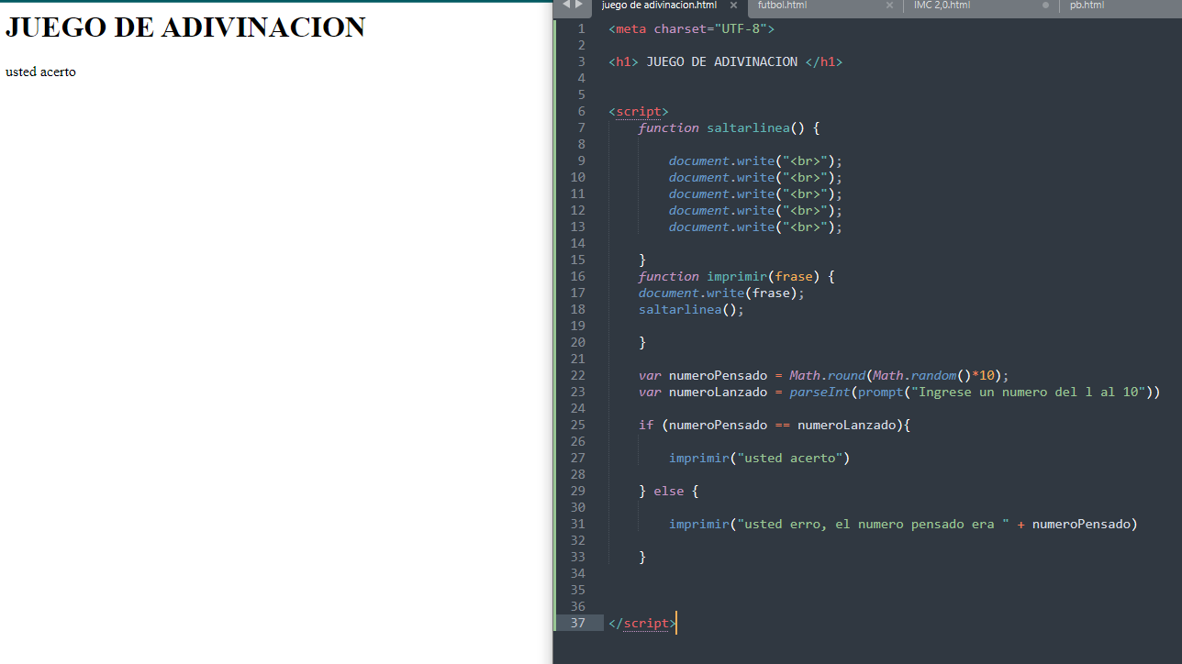
Task: Click the closing script tag on line 37
Action: coord(642,623)
